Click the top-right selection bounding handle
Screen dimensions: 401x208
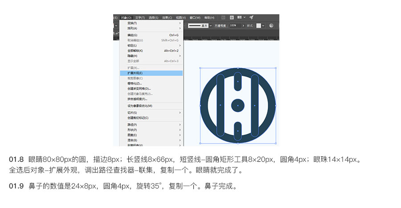coord(276,68)
